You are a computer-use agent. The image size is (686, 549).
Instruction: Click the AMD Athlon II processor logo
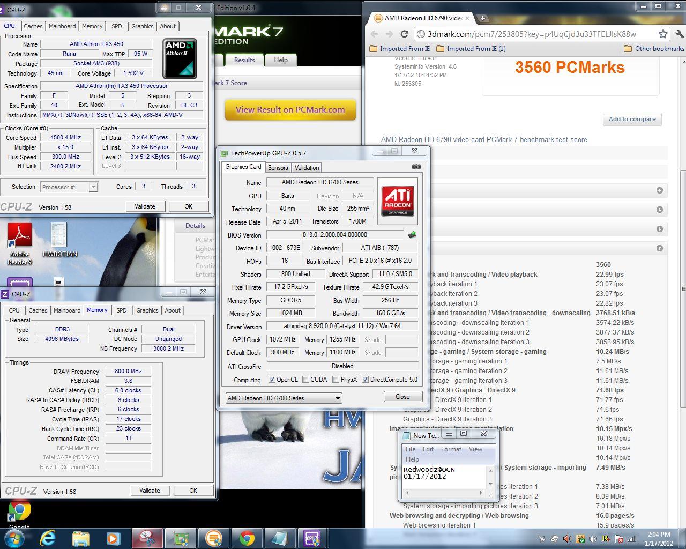click(180, 58)
